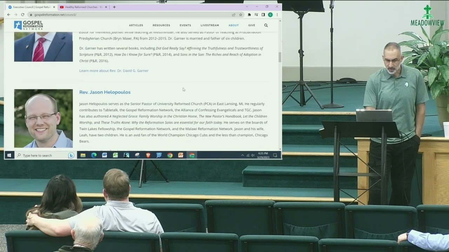Open the website search magnifier icon
Image resolution: width=449 pixels, height=252 pixels.
266,25
